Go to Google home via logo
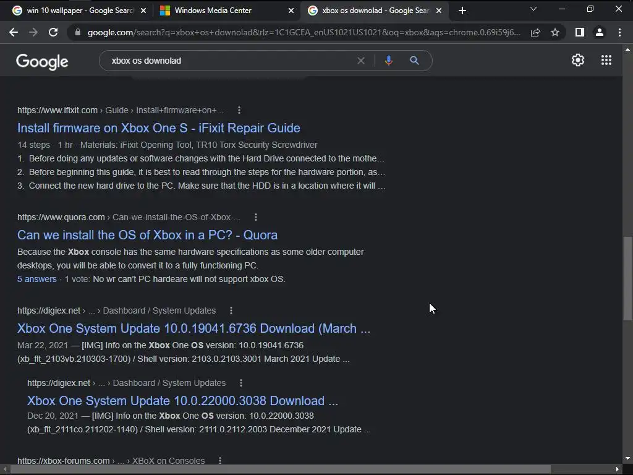 click(42, 61)
